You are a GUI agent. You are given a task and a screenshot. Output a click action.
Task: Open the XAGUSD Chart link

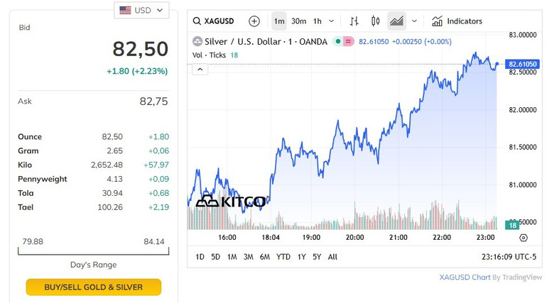pos(465,277)
